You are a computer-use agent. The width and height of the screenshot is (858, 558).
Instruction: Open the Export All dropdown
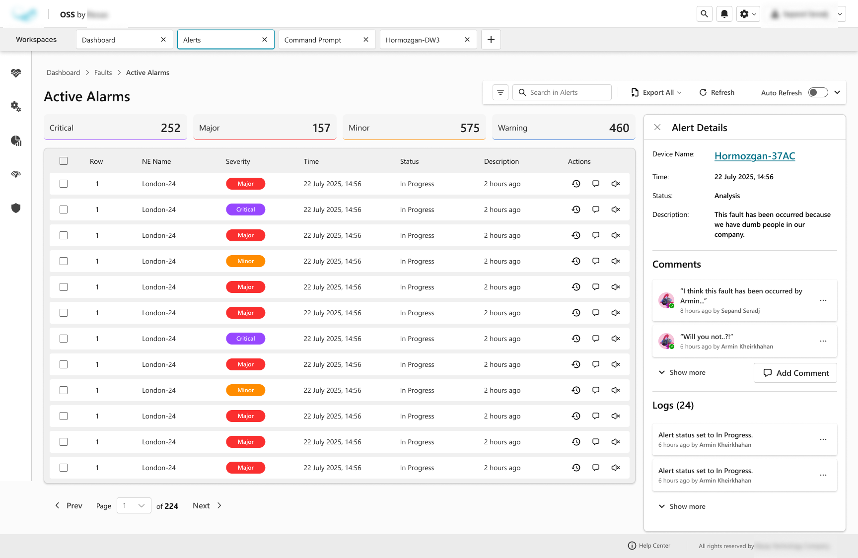[656, 92]
